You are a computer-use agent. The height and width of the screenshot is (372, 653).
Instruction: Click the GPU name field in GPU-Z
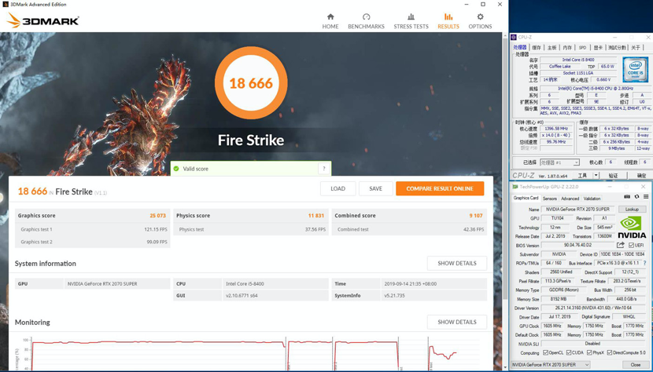click(x=577, y=209)
